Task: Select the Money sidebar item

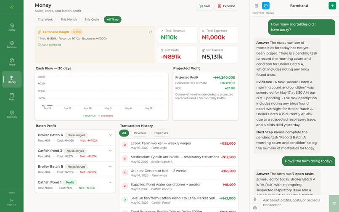Action: pyautogui.click(x=12, y=79)
